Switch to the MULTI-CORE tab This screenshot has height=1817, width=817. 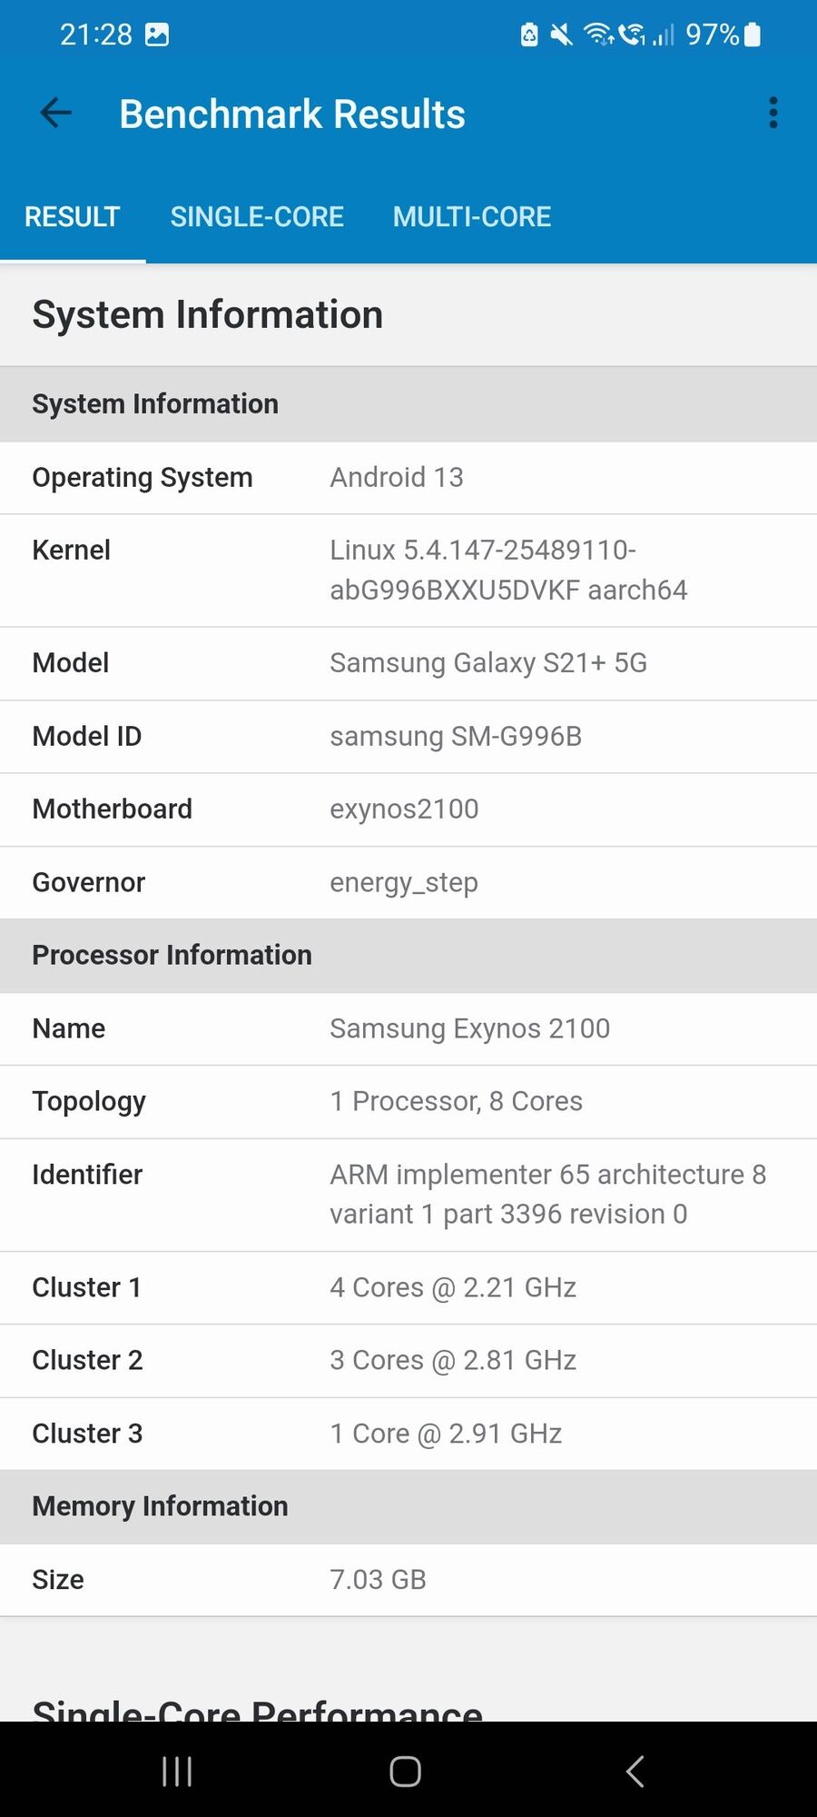[471, 217]
